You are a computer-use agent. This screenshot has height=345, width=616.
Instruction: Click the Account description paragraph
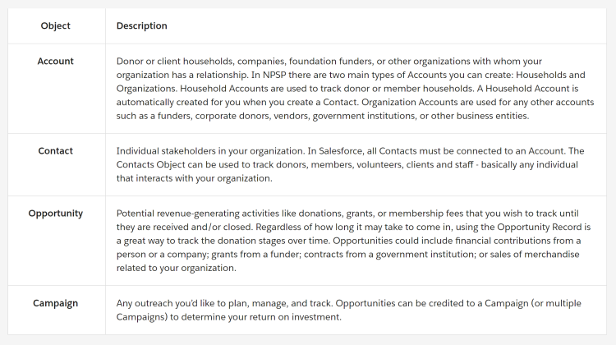point(355,89)
